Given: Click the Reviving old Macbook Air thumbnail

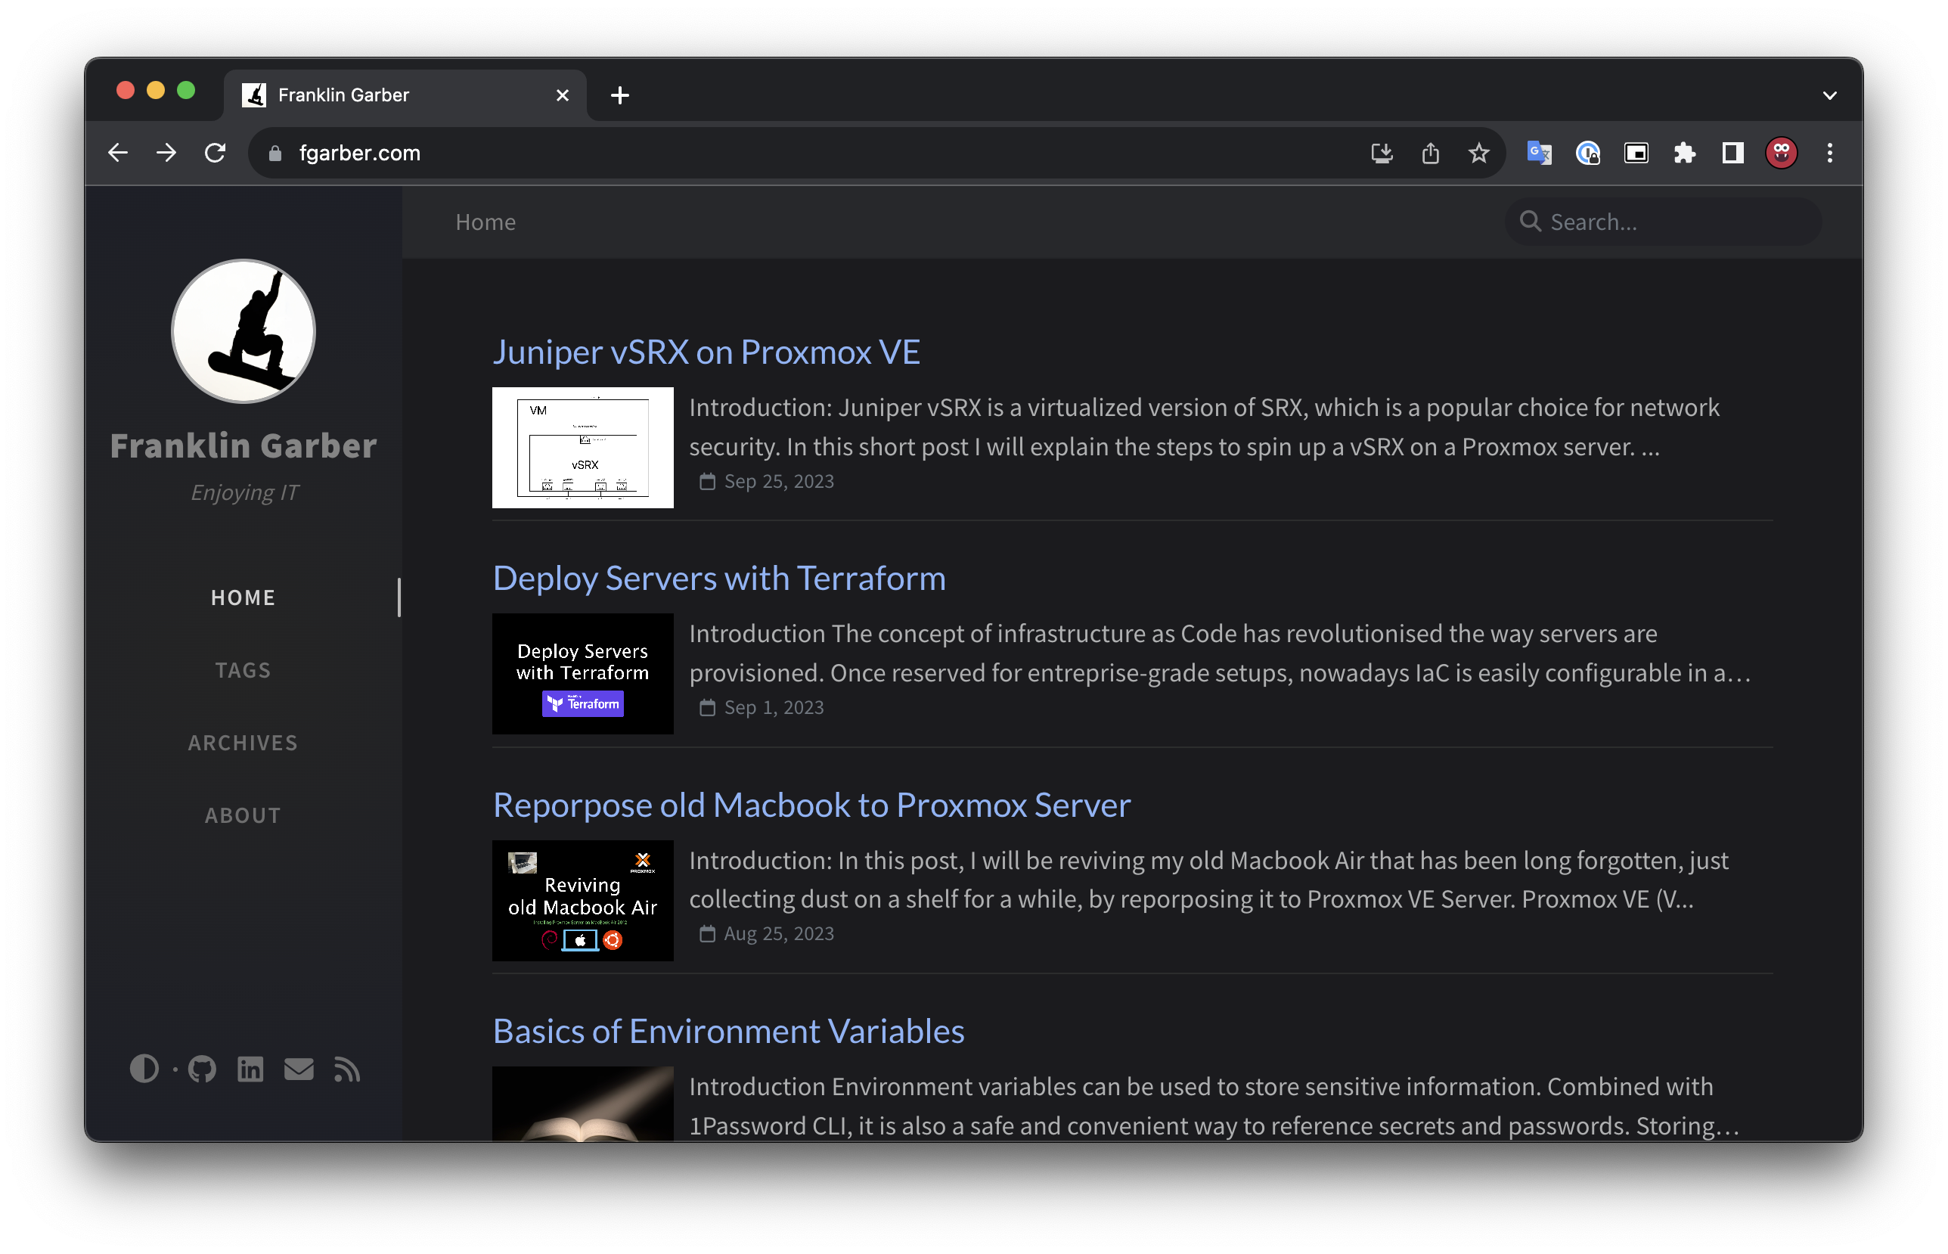Looking at the screenshot, I should pos(582,900).
